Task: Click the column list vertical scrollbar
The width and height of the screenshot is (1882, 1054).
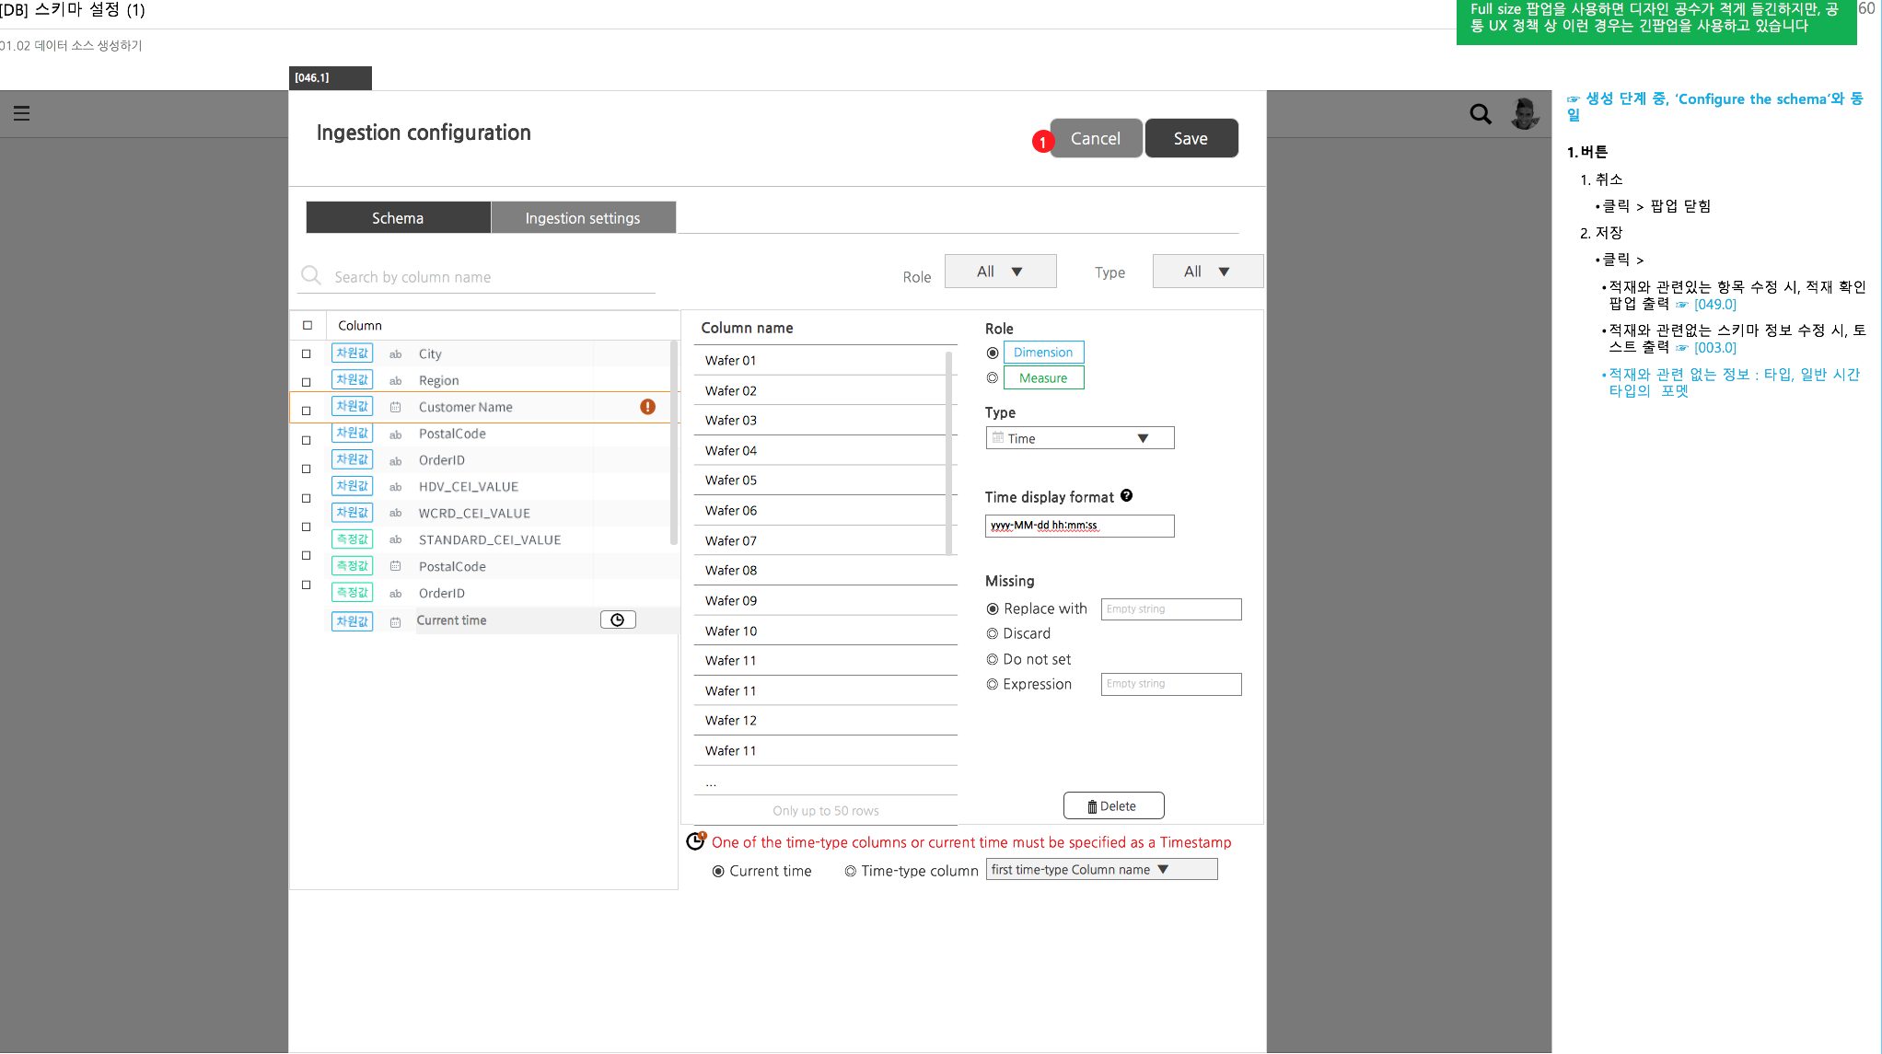Action: [674, 443]
